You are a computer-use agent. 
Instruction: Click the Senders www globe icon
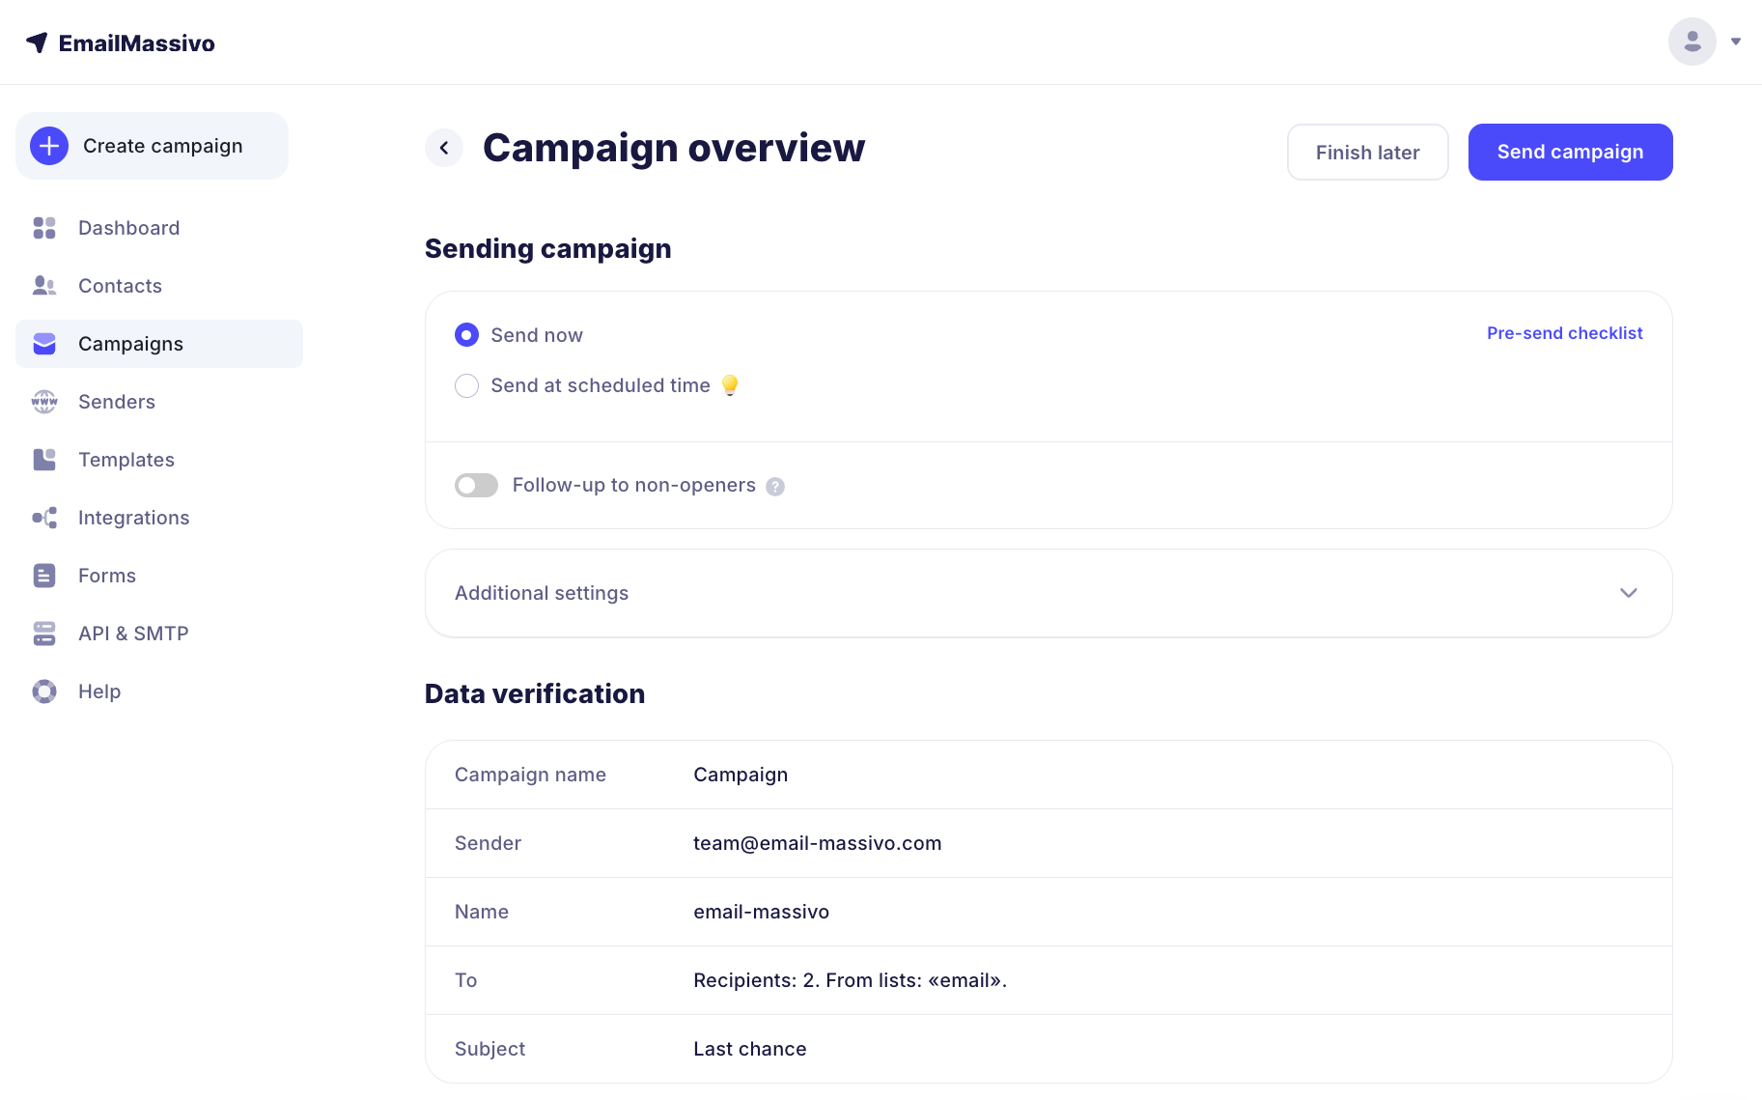tap(44, 402)
